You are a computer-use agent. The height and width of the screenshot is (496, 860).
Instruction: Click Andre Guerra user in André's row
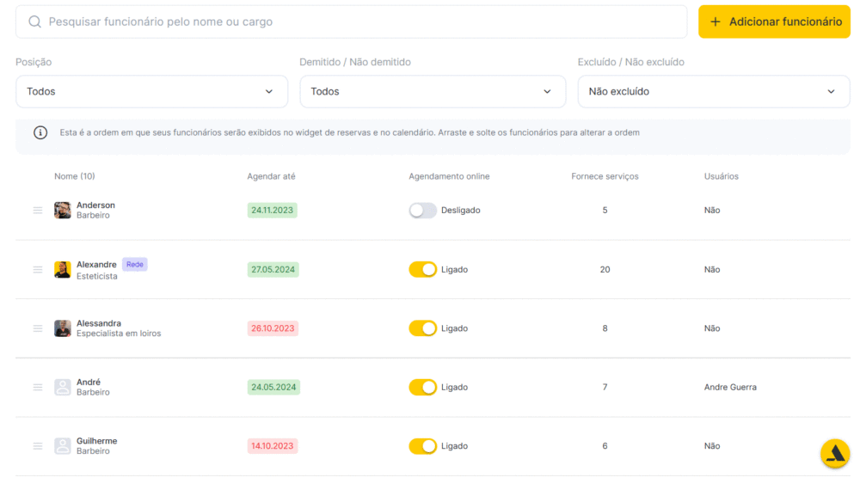730,387
